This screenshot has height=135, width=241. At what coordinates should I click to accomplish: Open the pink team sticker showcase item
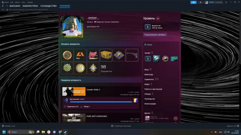93,55
